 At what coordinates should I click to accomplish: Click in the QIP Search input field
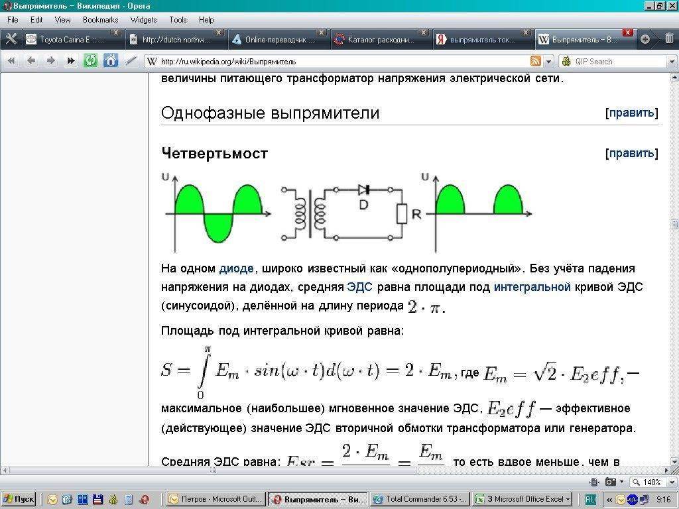(617, 62)
